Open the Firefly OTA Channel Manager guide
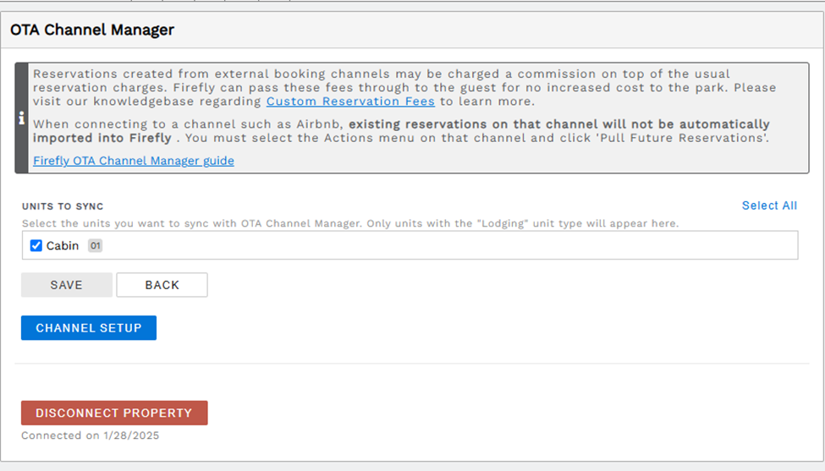Image resolution: width=825 pixels, height=471 pixels. click(134, 161)
